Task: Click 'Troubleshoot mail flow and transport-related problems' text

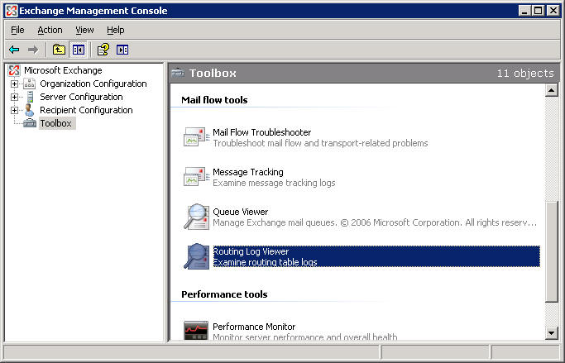Action: [320, 143]
